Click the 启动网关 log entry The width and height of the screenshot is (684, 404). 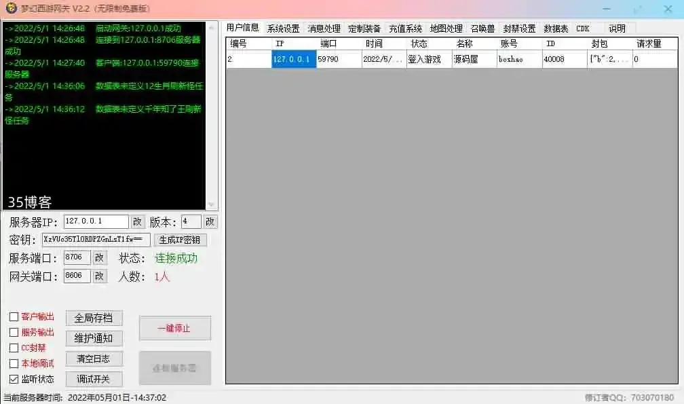[x=93, y=29]
